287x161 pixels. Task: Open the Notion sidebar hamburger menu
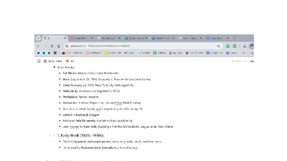pos(39,61)
